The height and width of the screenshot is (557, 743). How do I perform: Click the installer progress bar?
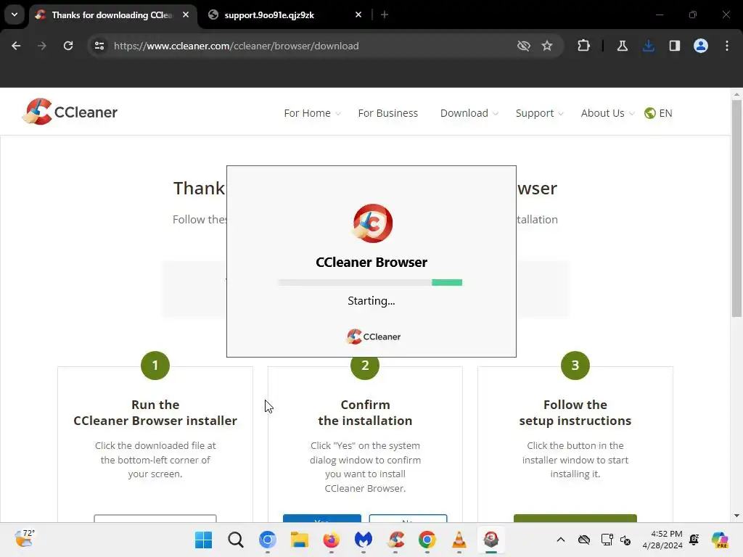tap(370, 282)
